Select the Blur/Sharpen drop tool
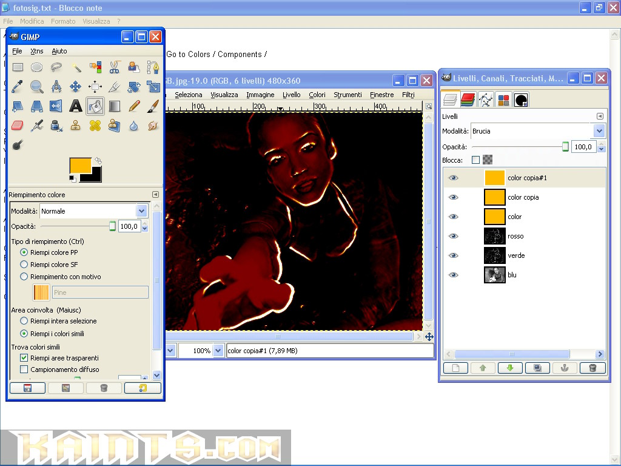This screenshot has width=621, height=466. tap(134, 126)
